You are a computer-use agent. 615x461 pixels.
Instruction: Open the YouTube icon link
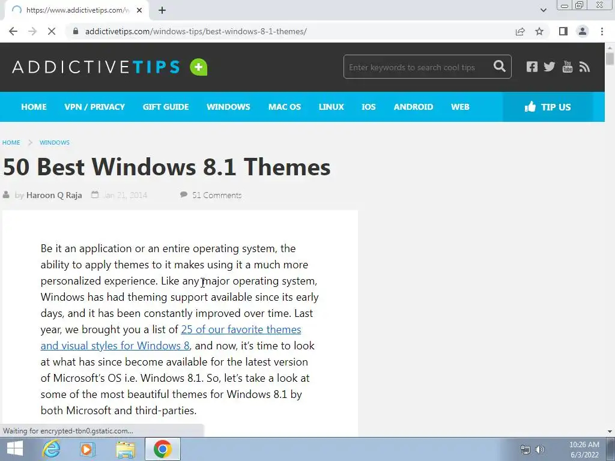[567, 67]
